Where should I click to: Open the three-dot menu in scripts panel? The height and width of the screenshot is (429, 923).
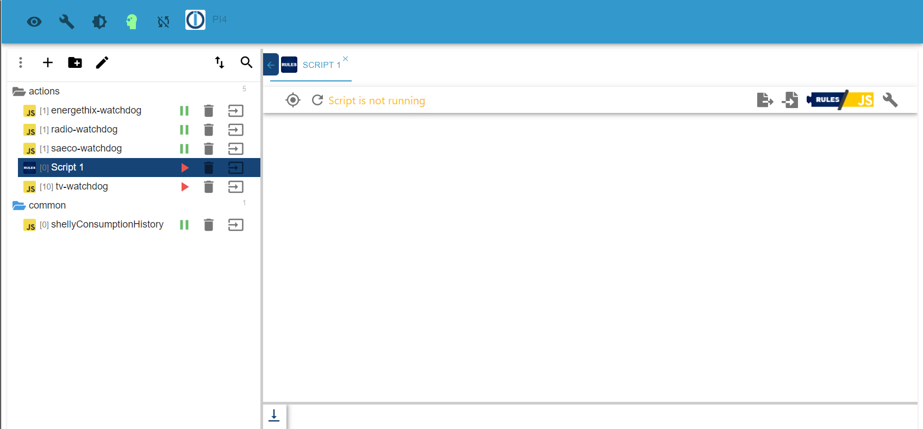21,62
